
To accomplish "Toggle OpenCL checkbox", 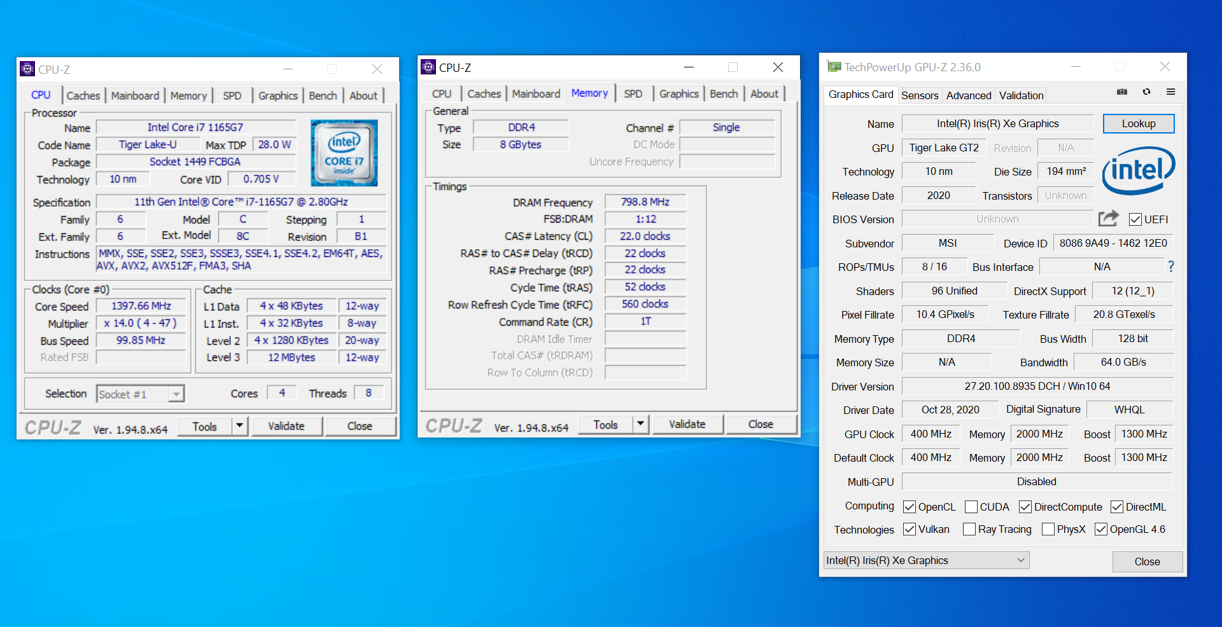I will pyautogui.click(x=909, y=507).
